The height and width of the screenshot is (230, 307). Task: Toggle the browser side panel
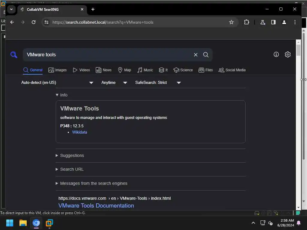pos(273,22)
